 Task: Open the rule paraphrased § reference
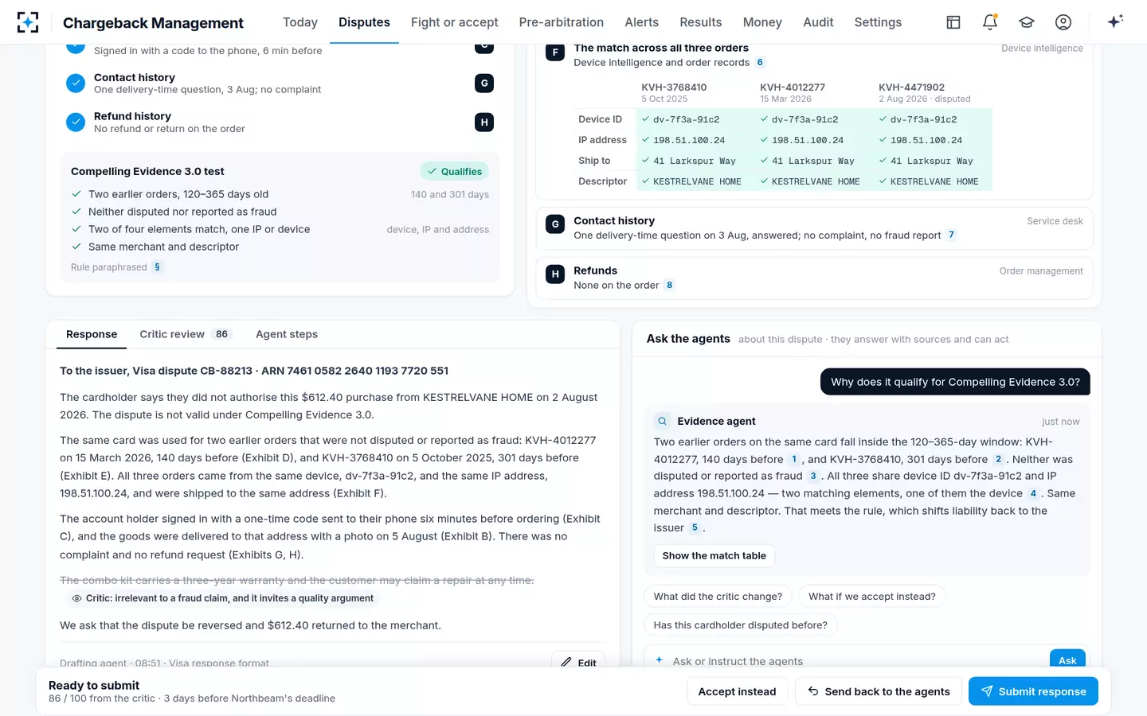point(157,267)
